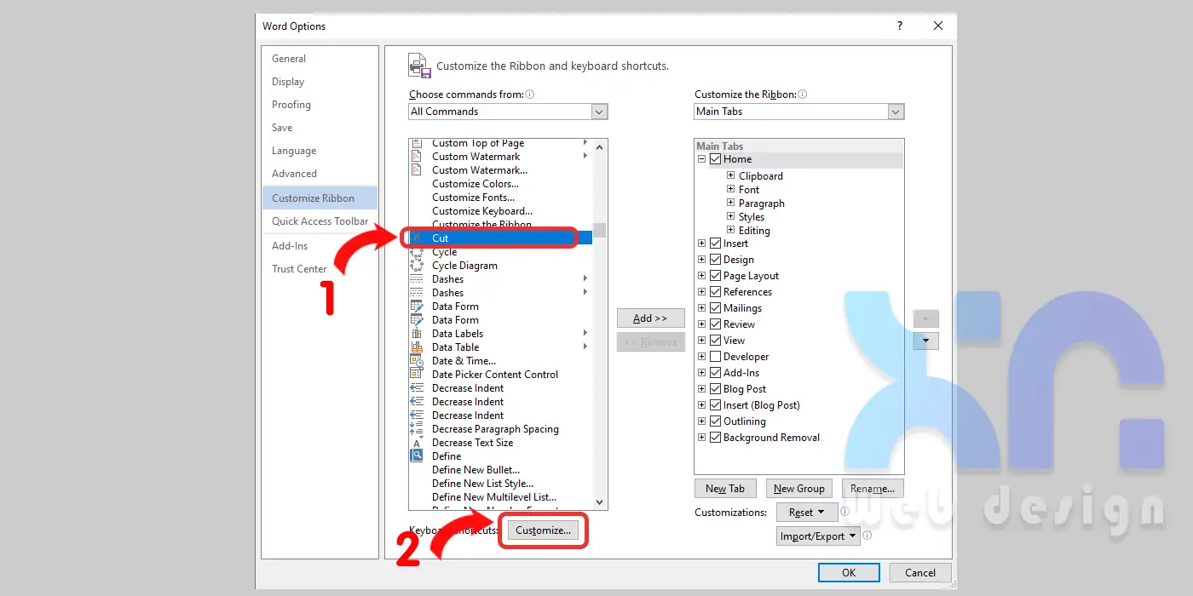1193x596 pixels.
Task: Collapse the Home tab tree node
Action: (702, 159)
